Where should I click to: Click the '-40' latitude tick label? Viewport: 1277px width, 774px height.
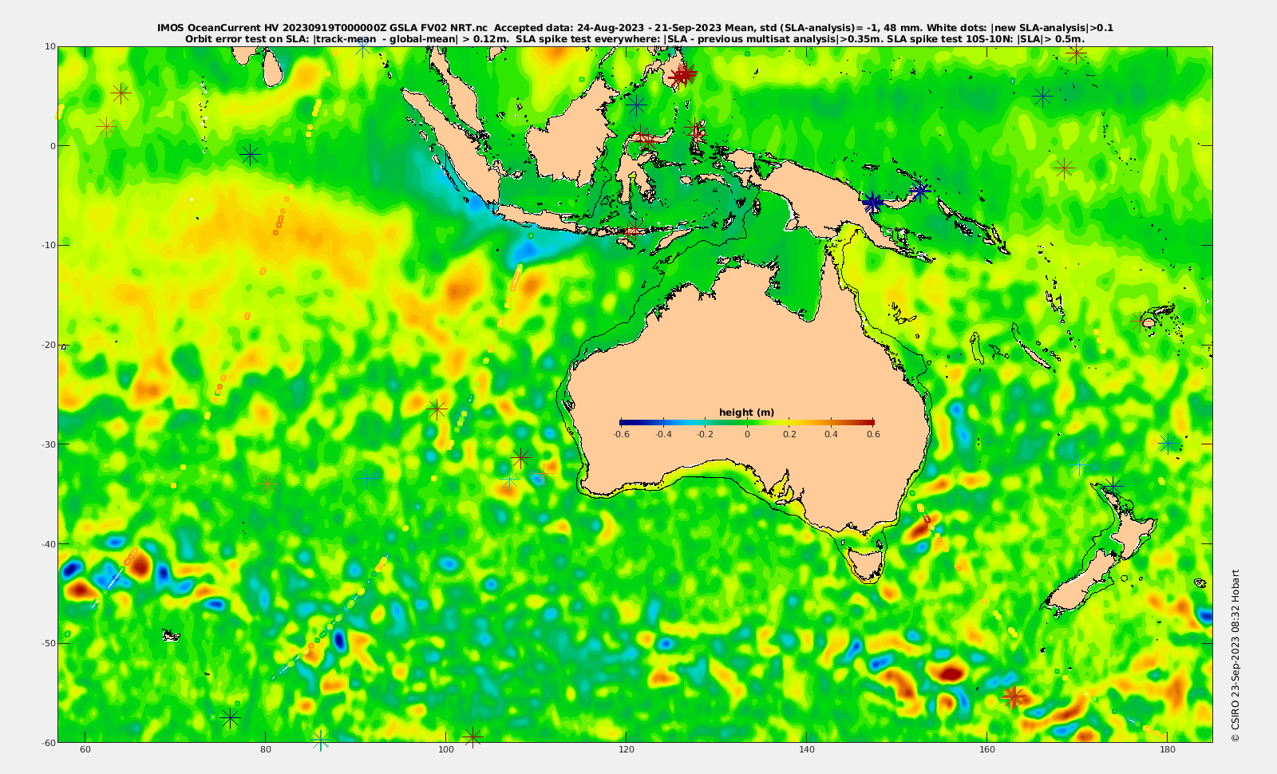48,543
